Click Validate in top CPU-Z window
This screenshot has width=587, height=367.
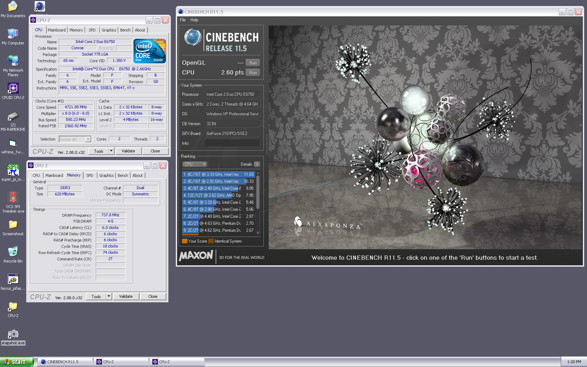pos(128,151)
